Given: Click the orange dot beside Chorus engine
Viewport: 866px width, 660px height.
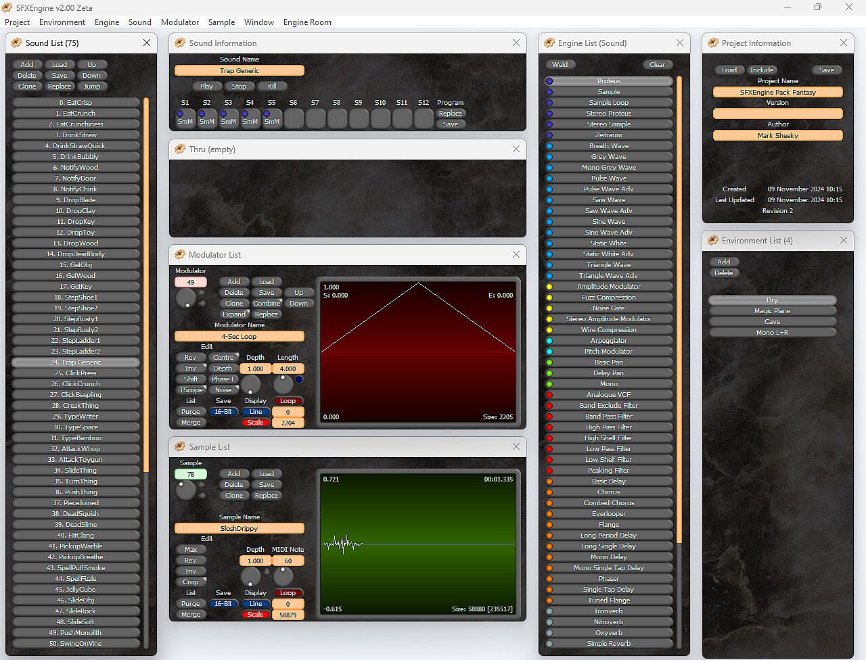Looking at the screenshot, I should tap(549, 492).
